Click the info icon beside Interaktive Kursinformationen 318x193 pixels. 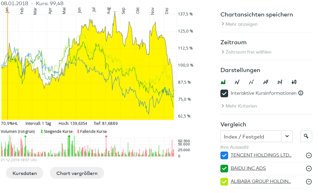(300, 93)
